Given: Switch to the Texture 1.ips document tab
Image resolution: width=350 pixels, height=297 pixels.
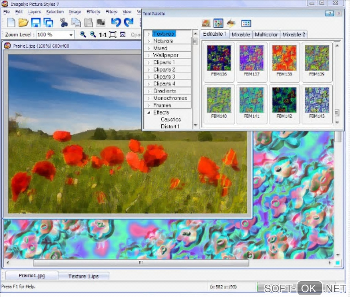Looking at the screenshot, I should pos(83,276).
